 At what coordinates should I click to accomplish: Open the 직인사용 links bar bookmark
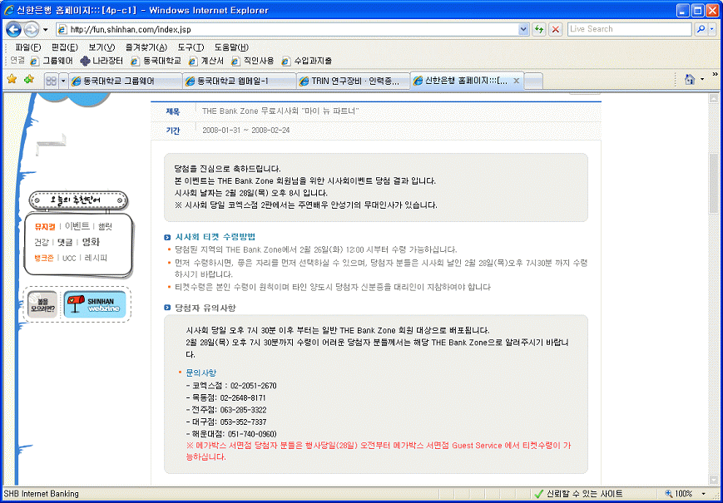253,61
